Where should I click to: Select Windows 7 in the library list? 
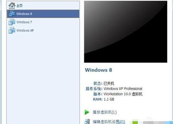pos(24,22)
